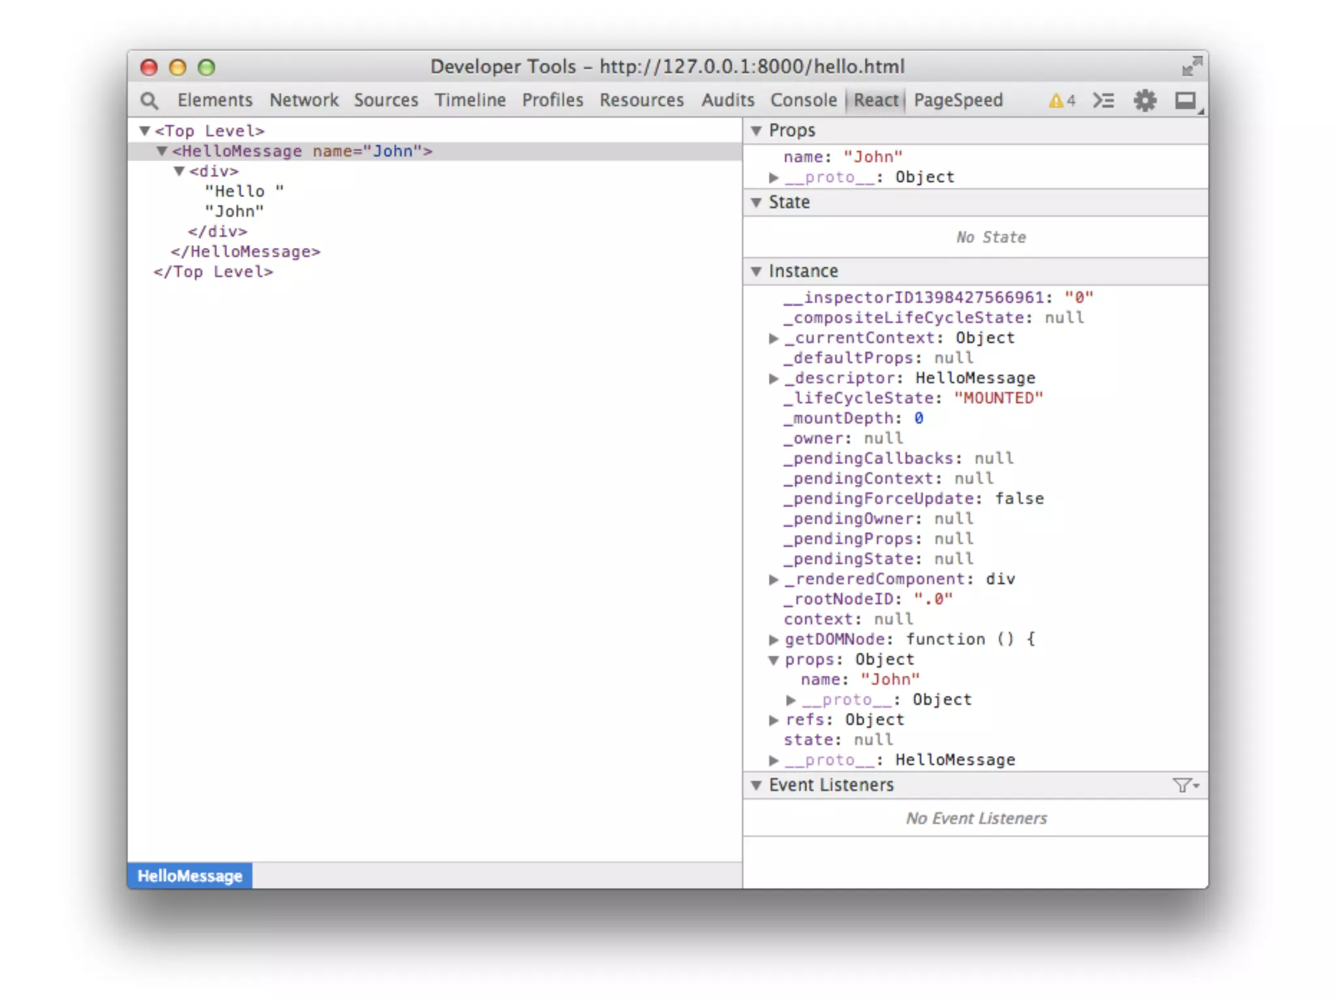
Task: Switch to the Elements tab
Action: coord(215,100)
